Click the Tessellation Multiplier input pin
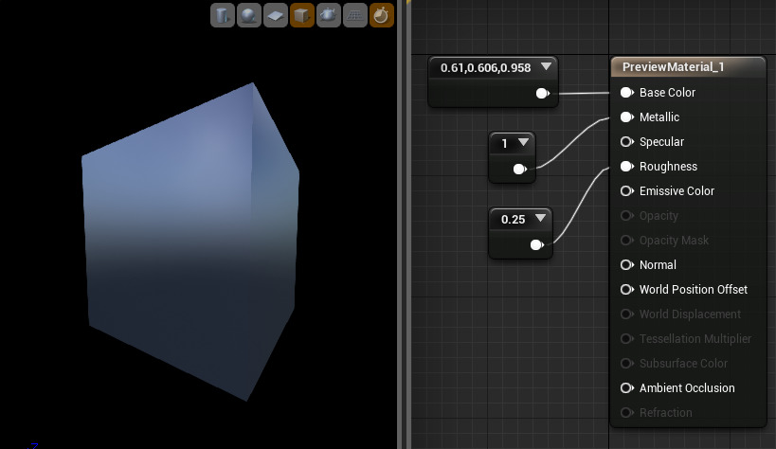This screenshot has width=776, height=449. point(627,338)
